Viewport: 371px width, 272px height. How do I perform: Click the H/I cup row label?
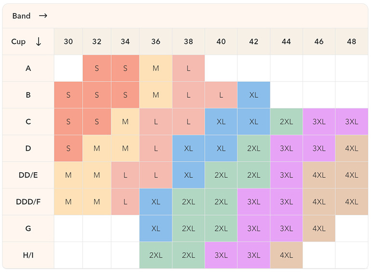28,255
